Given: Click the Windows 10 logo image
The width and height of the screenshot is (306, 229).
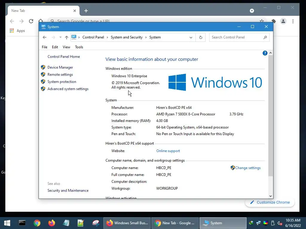Looking at the screenshot, I should point(215,82).
